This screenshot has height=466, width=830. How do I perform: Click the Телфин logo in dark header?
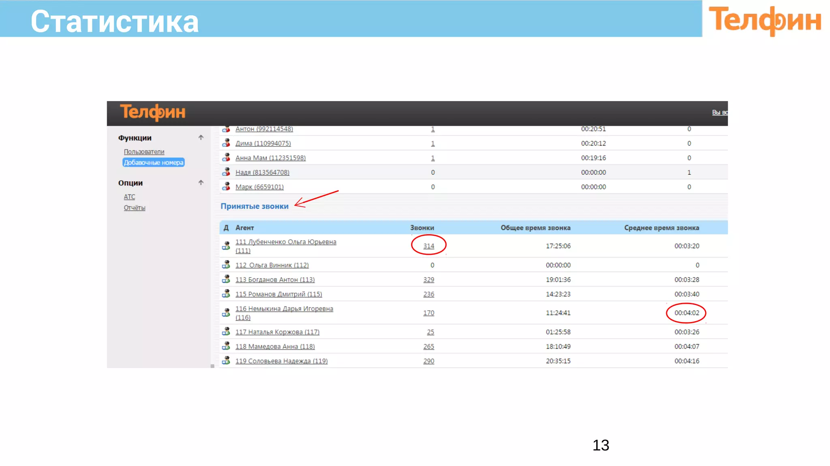153,112
